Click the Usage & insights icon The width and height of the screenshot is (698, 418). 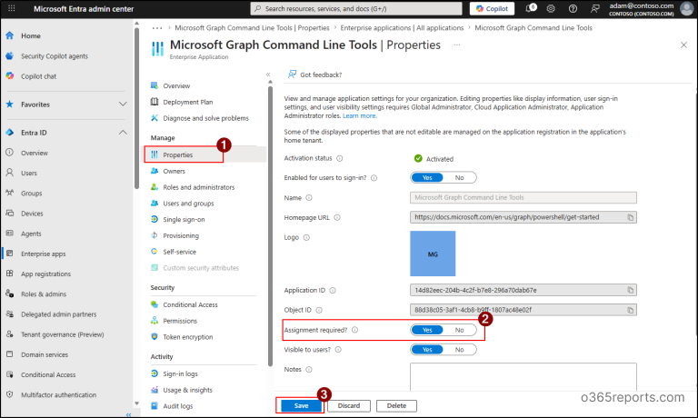[x=155, y=390]
